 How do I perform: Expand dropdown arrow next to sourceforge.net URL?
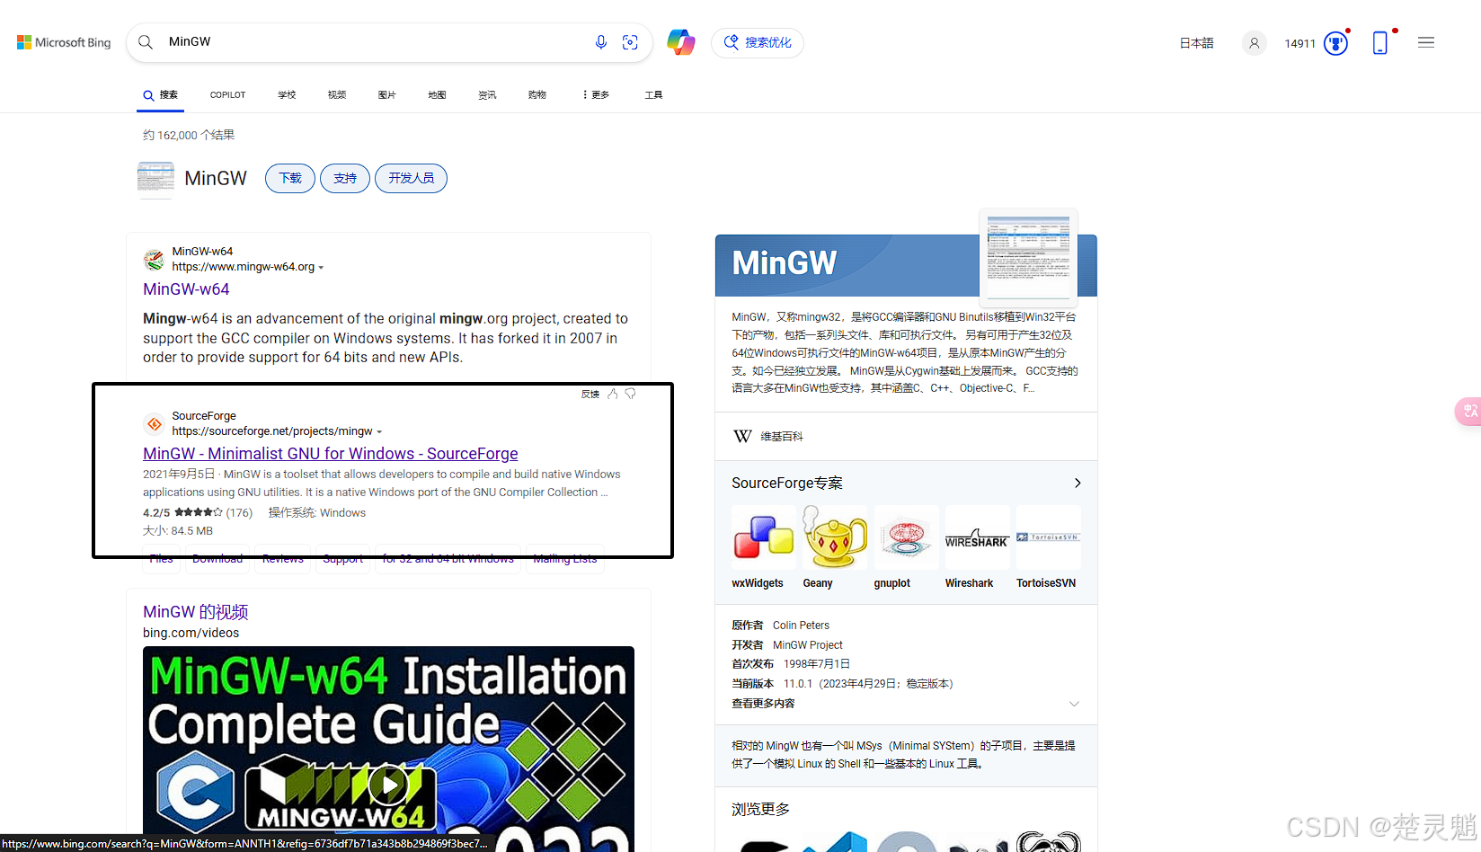pyautogui.click(x=379, y=432)
